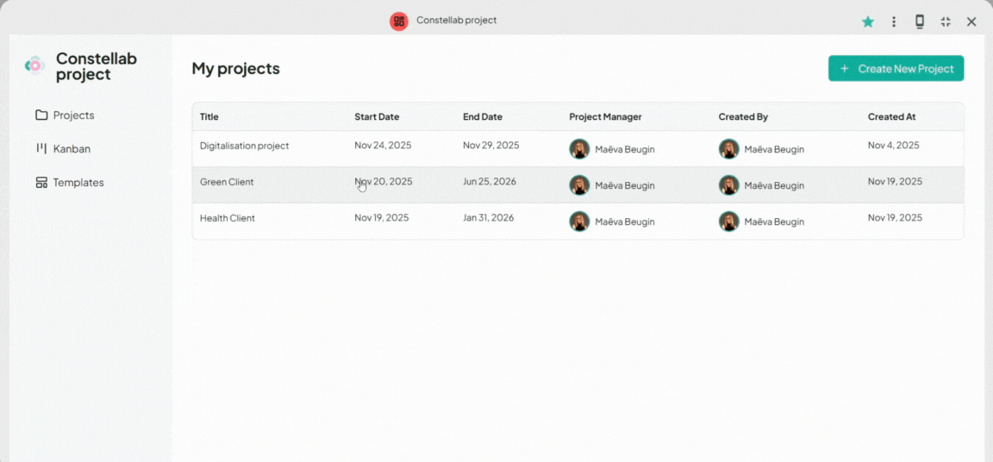The image size is (993, 462).
Task: Click the mobile device view icon
Action: point(920,22)
